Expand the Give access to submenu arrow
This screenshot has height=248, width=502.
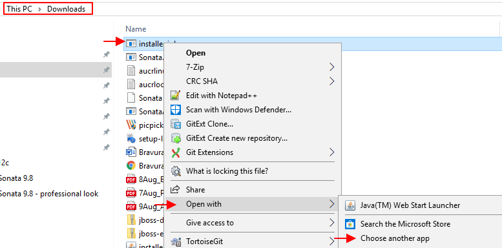[x=331, y=222]
